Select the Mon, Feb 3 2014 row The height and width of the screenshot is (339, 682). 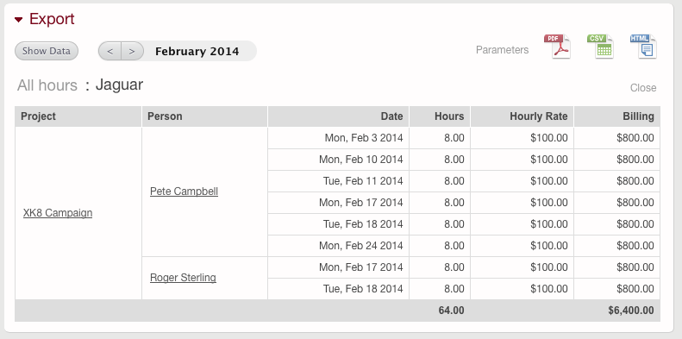[x=464, y=138]
